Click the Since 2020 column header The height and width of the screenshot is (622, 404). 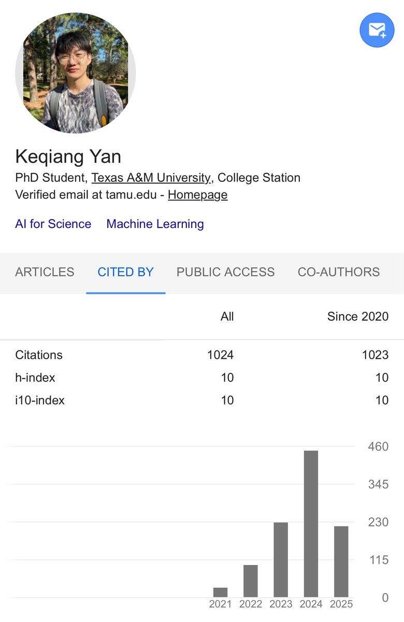click(x=358, y=317)
